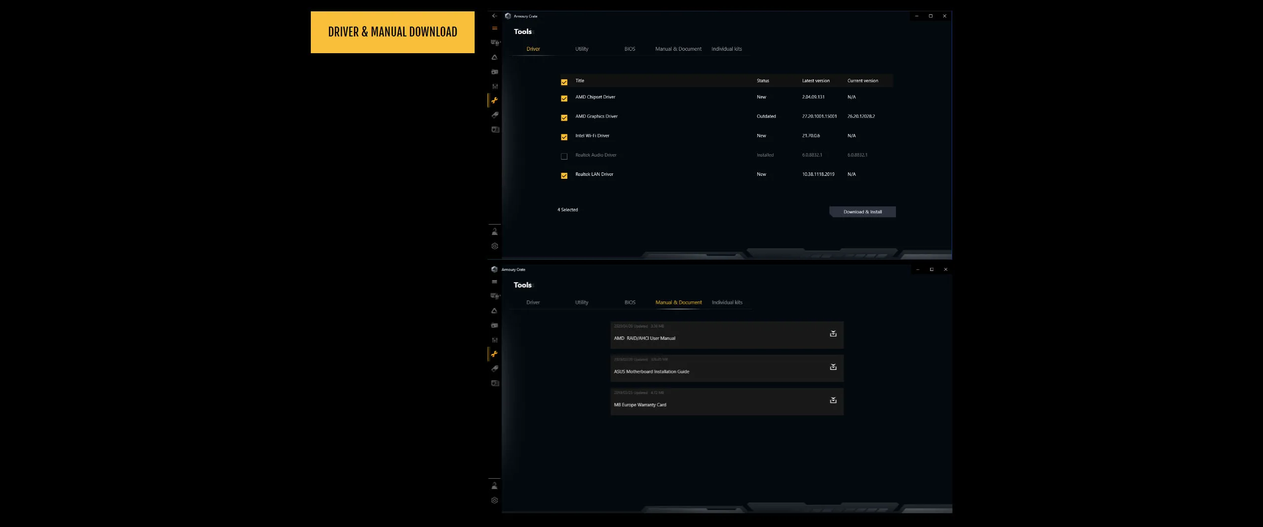Open the game library icon in the Manual window
Screen dimensions: 1263x527
[x=495, y=326]
